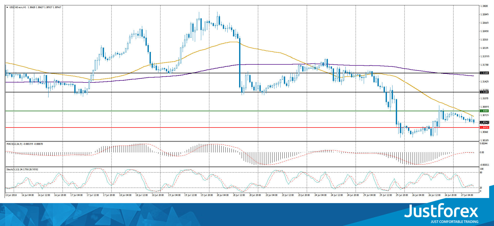494x226 pixels.
Task: Click the 20 Jul 04:00 time label
Action: point(223,195)
